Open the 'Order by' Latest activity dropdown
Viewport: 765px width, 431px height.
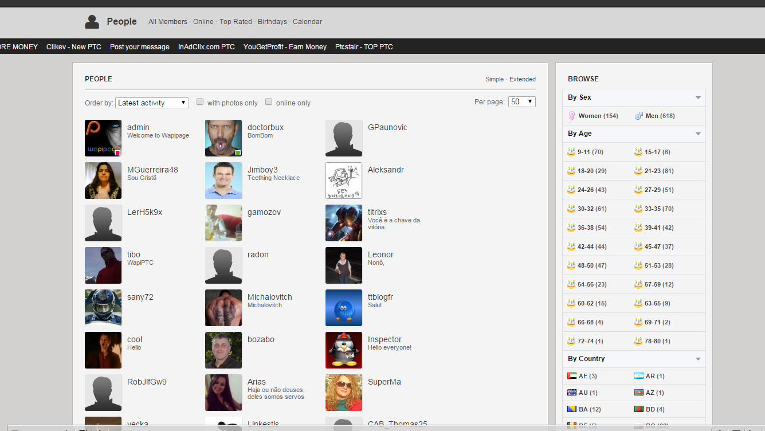click(x=152, y=103)
